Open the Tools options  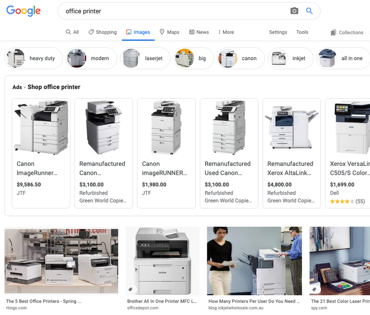point(302,32)
